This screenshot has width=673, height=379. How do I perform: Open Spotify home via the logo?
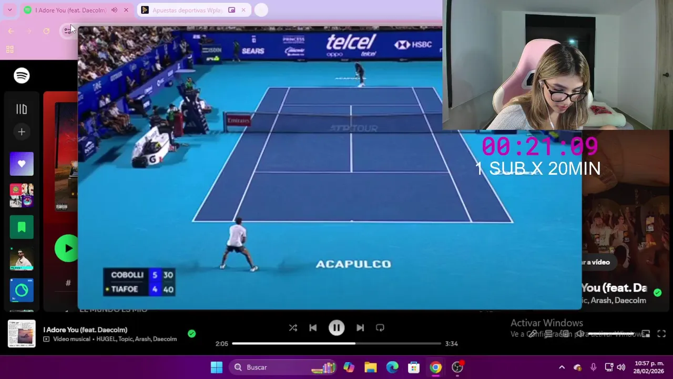22,76
